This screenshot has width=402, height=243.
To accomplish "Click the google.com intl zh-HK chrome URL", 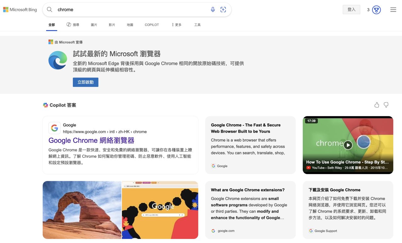I will pyautogui.click(x=105, y=132).
